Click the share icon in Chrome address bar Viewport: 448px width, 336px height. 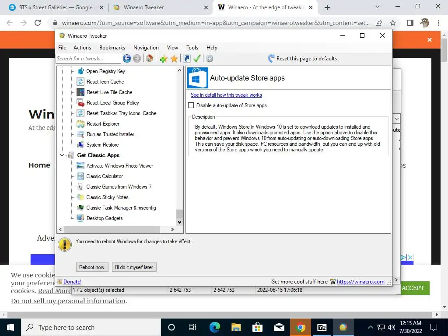point(379,23)
